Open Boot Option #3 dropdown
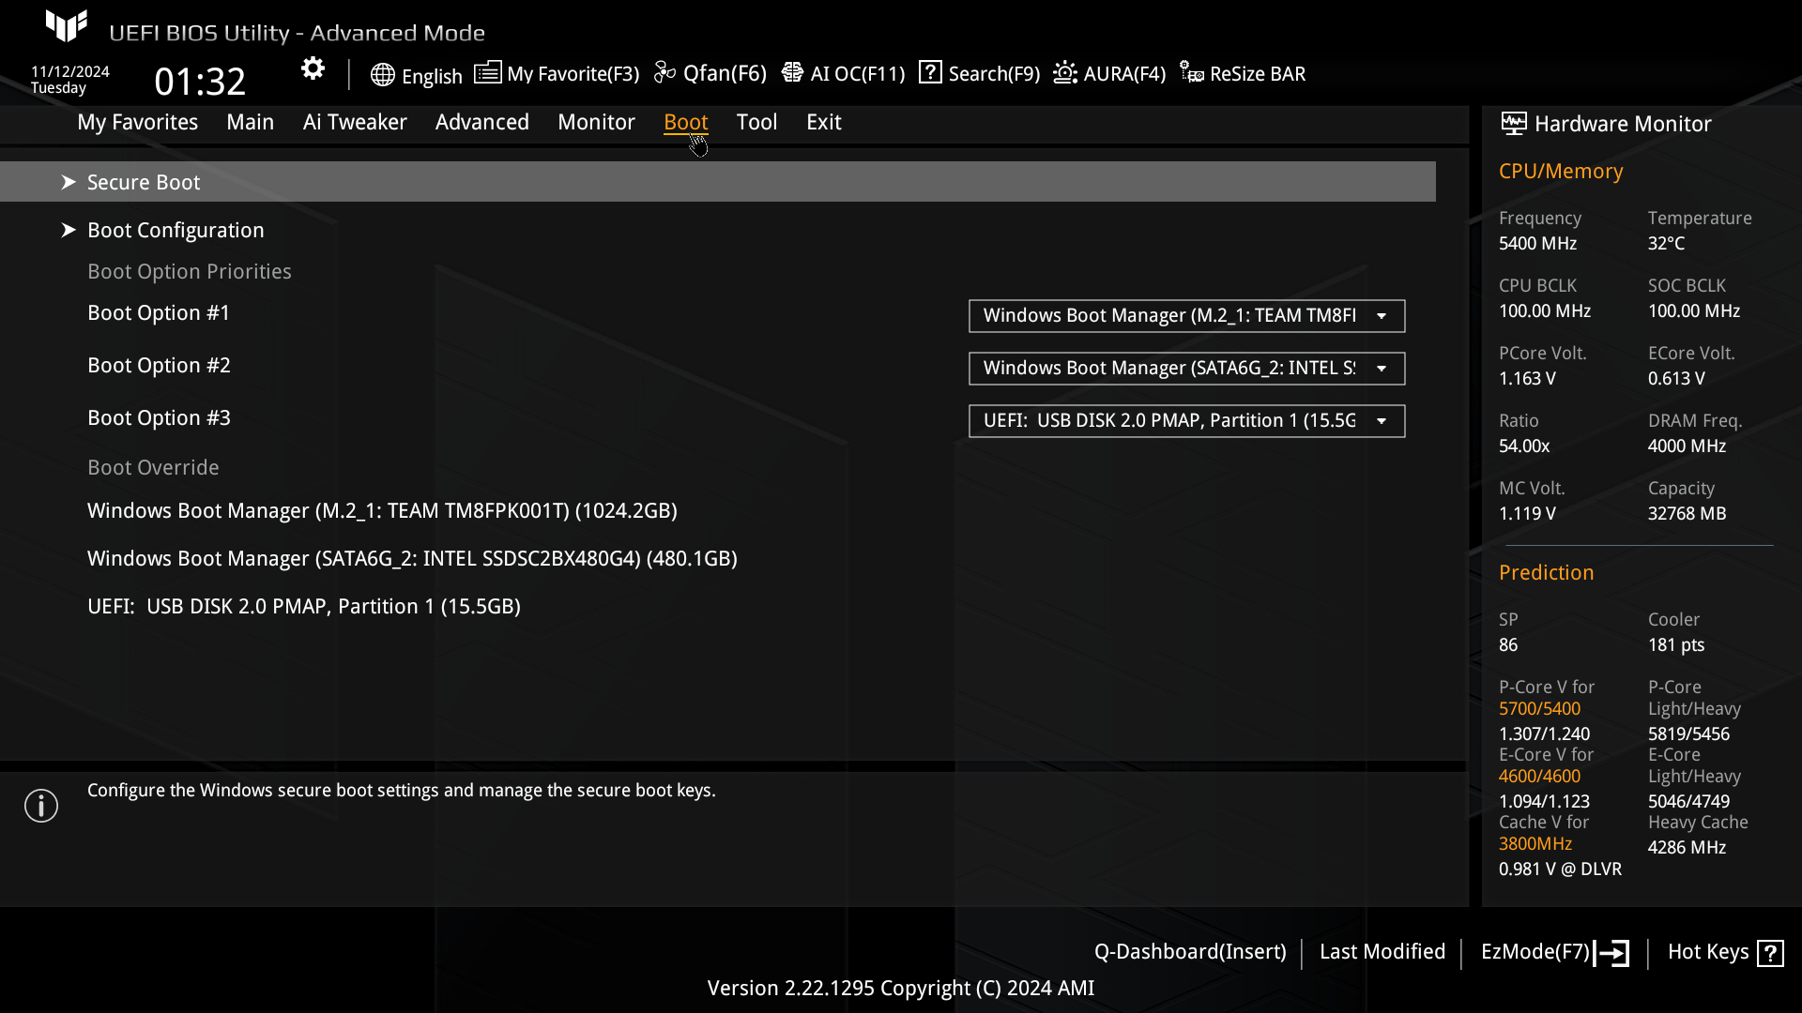The image size is (1802, 1013). click(x=1186, y=421)
